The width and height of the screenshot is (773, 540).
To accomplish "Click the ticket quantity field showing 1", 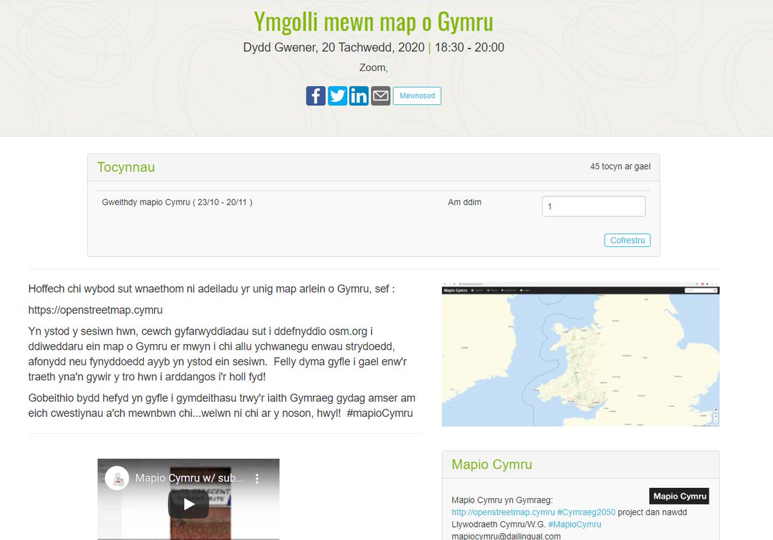I will tap(593, 206).
